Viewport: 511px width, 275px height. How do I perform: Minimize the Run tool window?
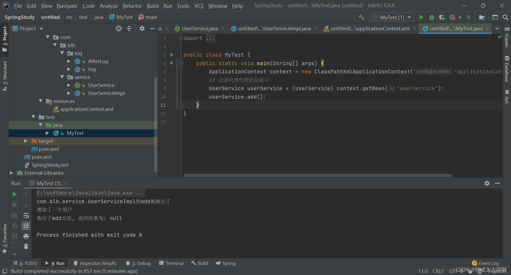pos(497,183)
